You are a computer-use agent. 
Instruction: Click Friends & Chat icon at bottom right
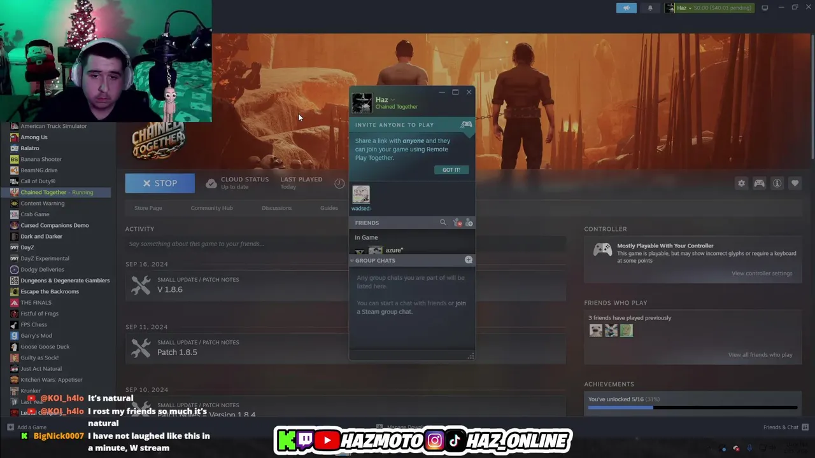(805, 427)
